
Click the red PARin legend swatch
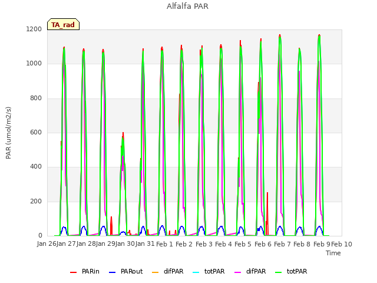pos(73,272)
